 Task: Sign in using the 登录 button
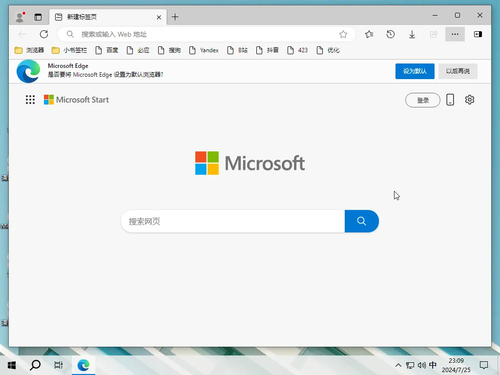pos(422,100)
